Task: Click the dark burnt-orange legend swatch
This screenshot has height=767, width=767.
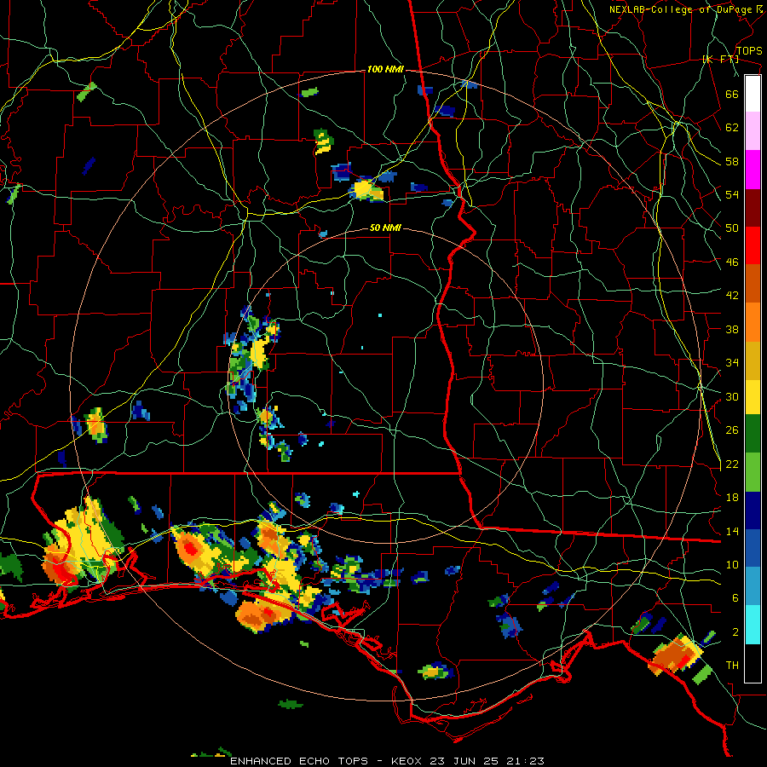Action: tap(753, 283)
